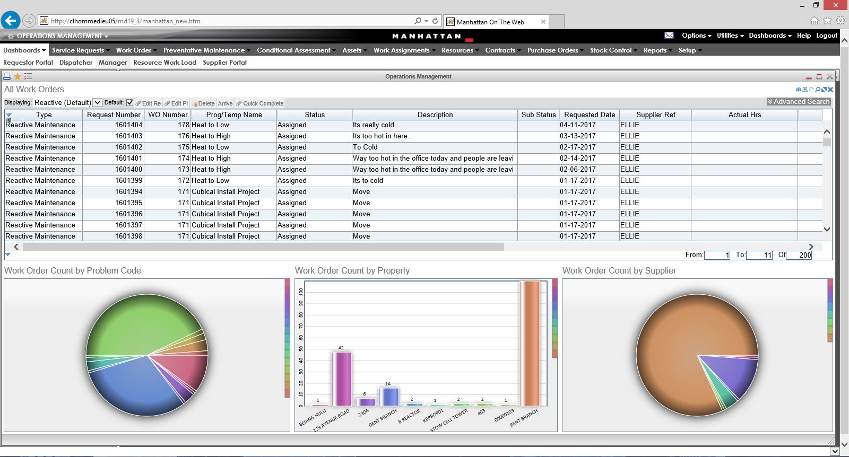Open the Resources menu

(x=460, y=50)
